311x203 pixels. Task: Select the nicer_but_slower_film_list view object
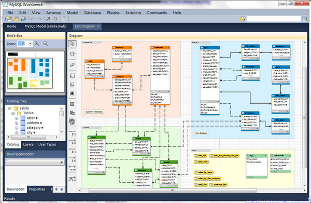click(224, 156)
